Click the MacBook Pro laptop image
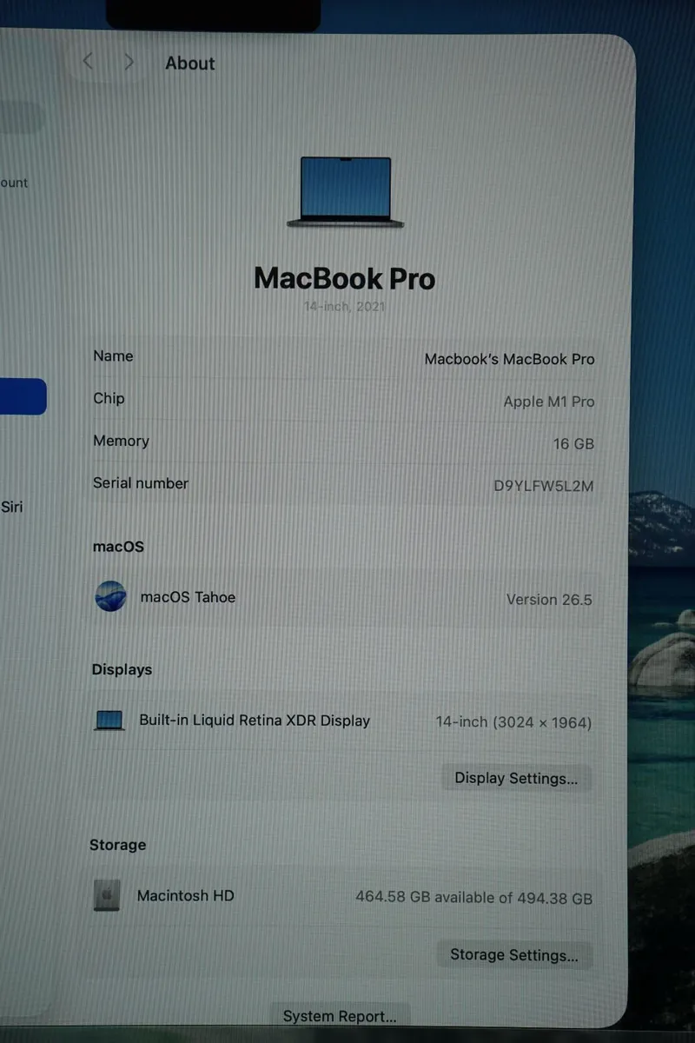Screen dimensions: 695x1043 point(345,193)
